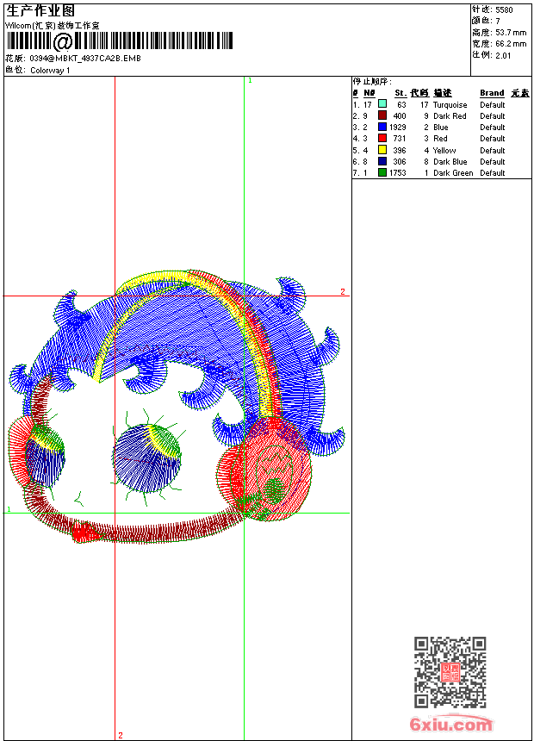Click the width value 66.2 mm
Image resolution: width=534 pixels, height=741 pixels.
pos(511,44)
